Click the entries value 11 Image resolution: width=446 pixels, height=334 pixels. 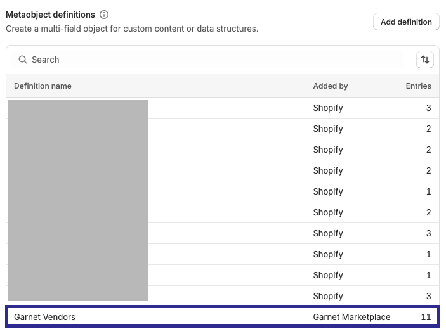pyautogui.click(x=426, y=317)
